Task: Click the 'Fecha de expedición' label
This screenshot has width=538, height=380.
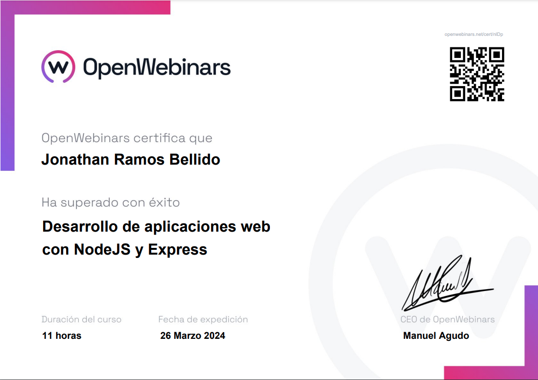Action: [x=203, y=319]
